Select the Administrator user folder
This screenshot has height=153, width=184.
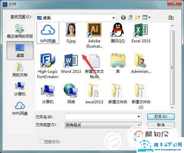pos(141,63)
